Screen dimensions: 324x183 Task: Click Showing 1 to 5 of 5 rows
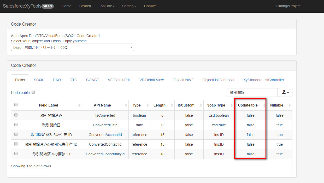(x=31, y=166)
